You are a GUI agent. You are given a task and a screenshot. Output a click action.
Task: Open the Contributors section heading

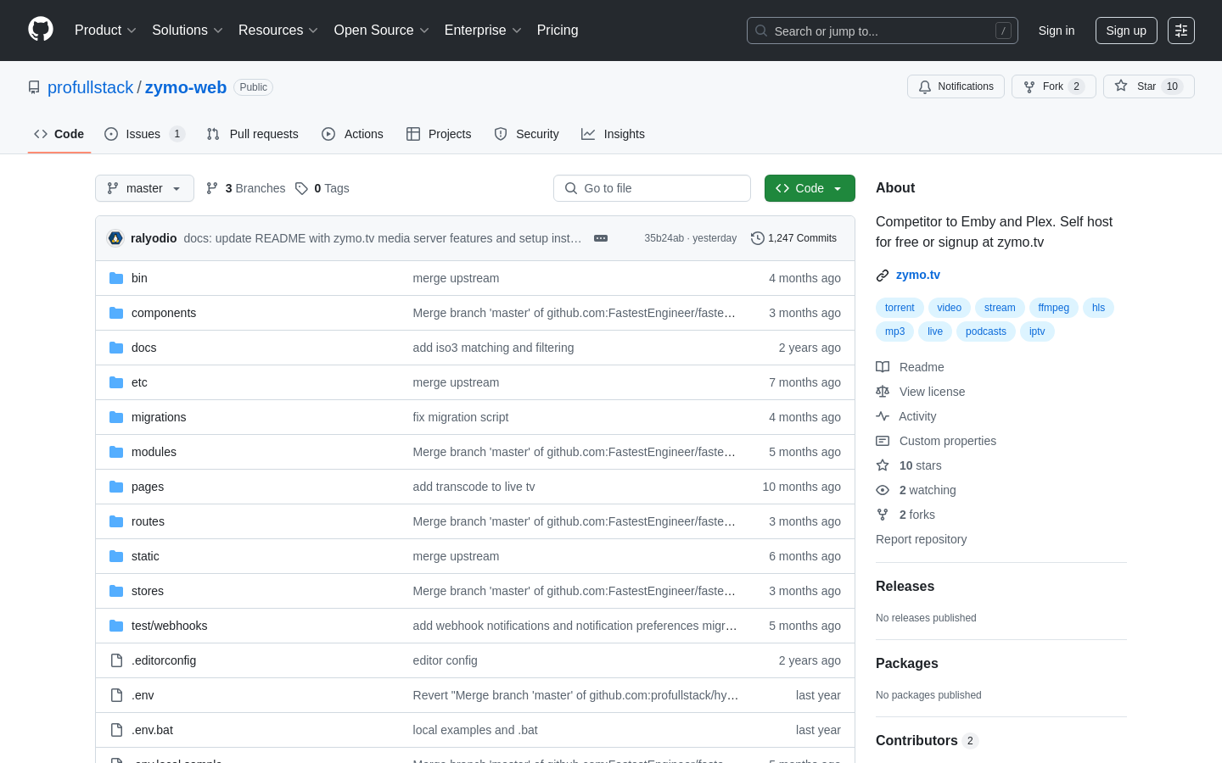click(x=927, y=740)
